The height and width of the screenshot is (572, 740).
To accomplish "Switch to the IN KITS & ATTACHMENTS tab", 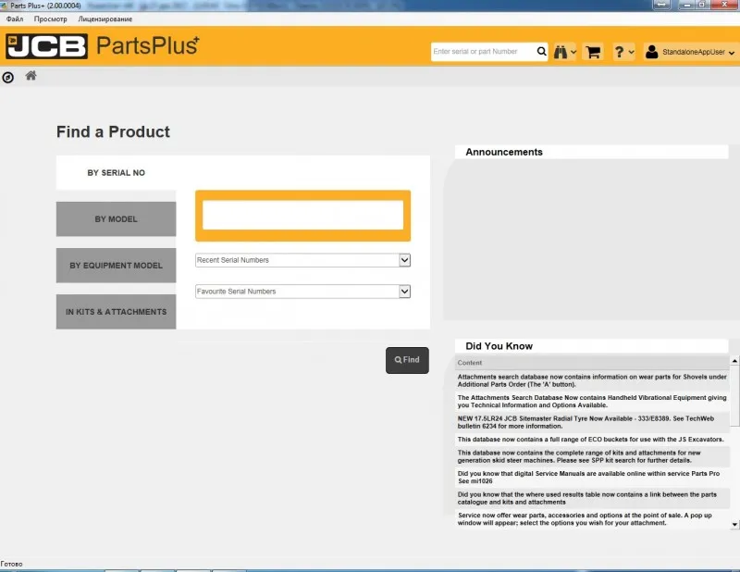I will point(117,312).
